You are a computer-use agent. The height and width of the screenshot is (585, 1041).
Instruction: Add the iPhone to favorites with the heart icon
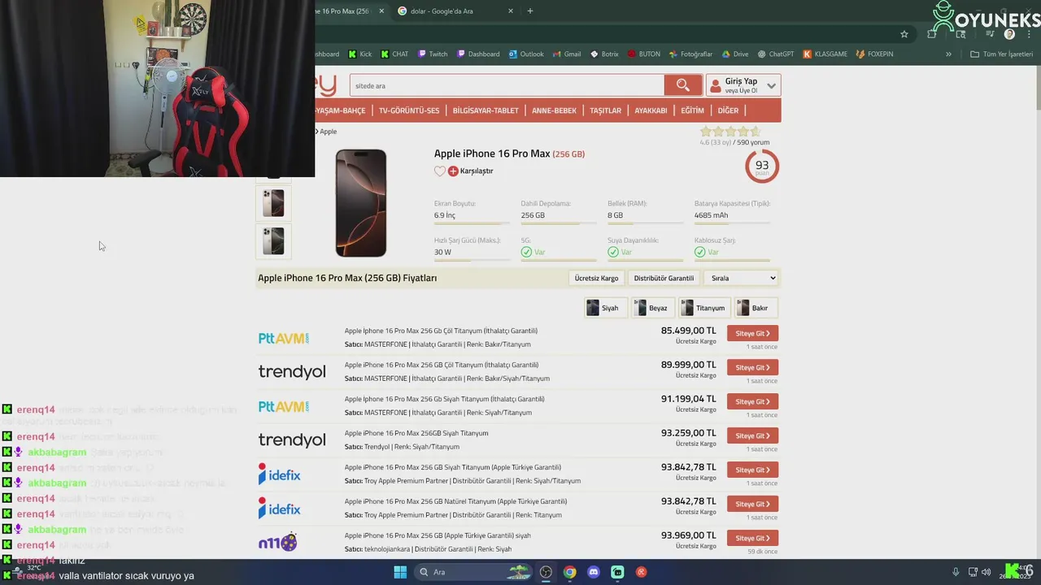tap(440, 171)
